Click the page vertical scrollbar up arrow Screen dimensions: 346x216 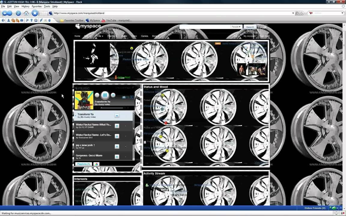click(344, 25)
